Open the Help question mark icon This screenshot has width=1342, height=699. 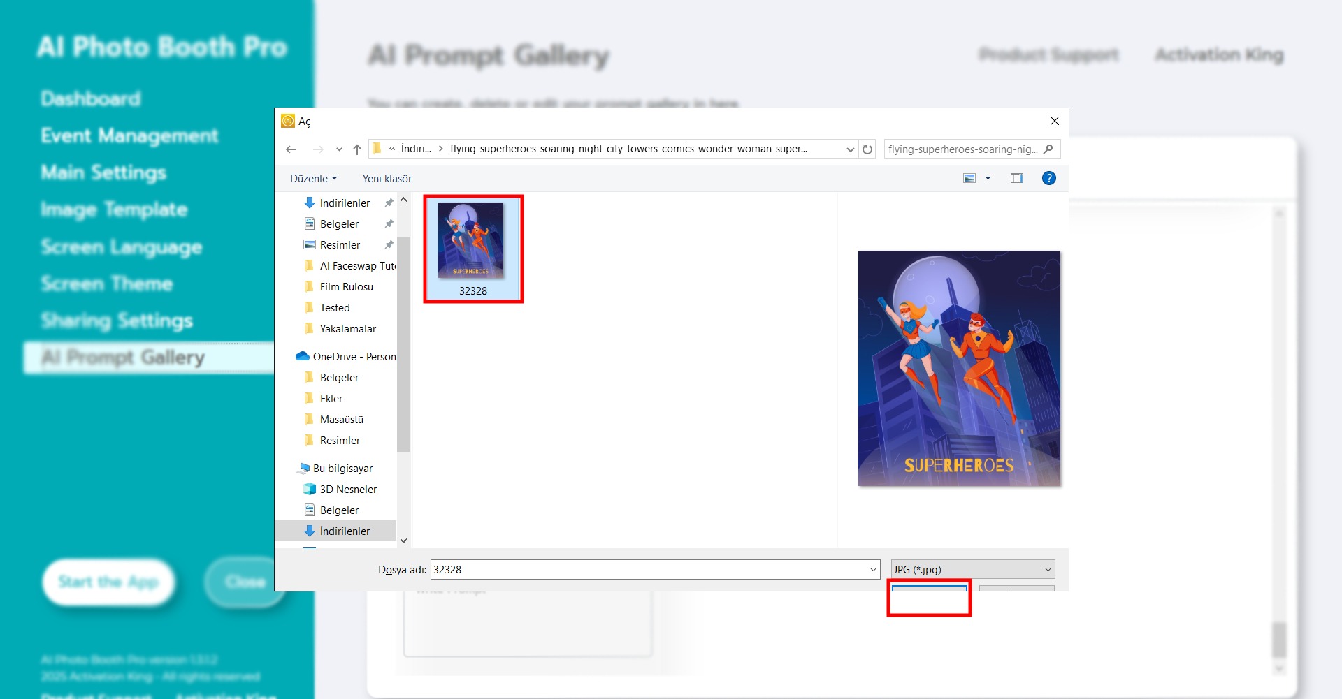(x=1048, y=179)
